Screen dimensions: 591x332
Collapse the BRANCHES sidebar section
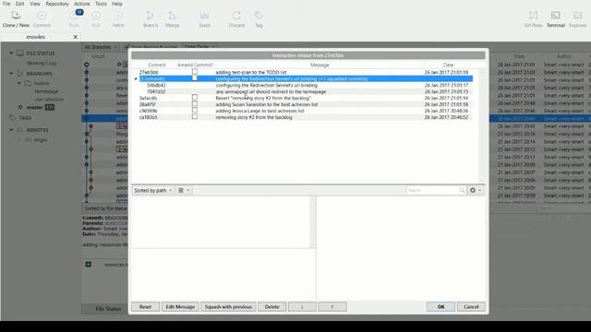(x=11, y=73)
